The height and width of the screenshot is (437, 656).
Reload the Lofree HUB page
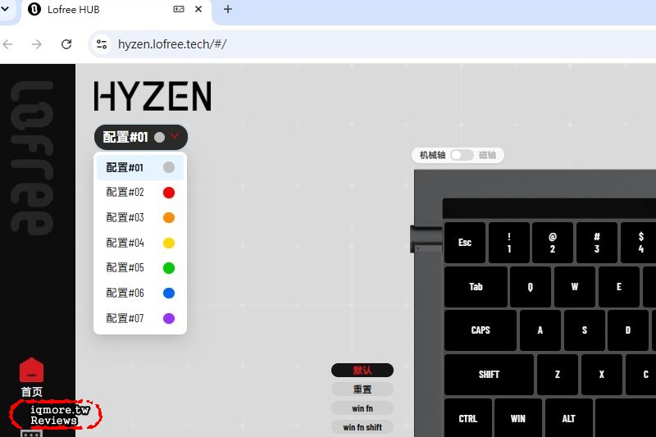[66, 44]
